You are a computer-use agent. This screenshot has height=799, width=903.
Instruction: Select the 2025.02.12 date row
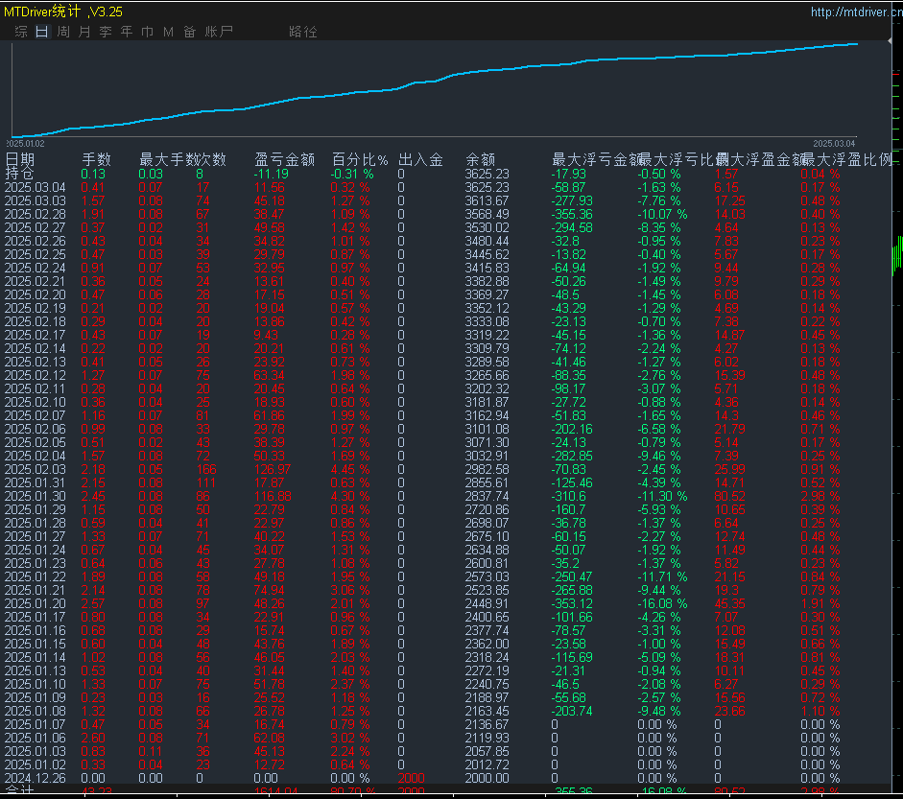click(36, 375)
